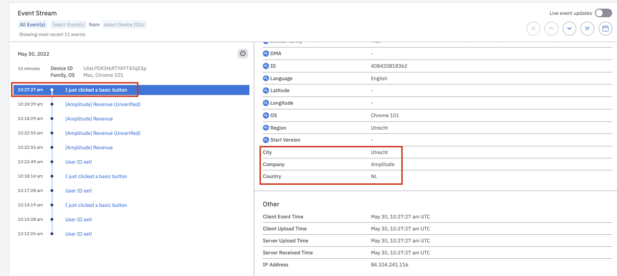
Task: Go to next event with the down chevron
Action: point(569,29)
